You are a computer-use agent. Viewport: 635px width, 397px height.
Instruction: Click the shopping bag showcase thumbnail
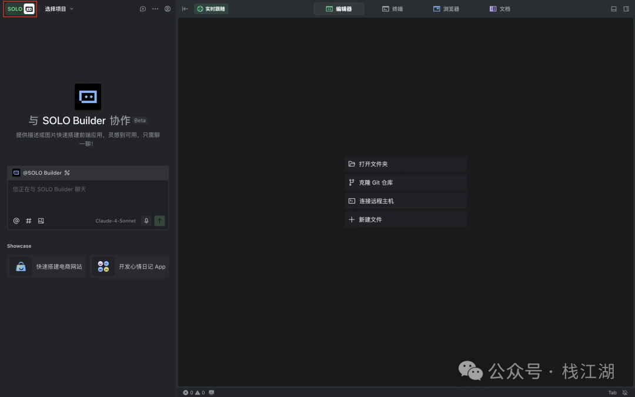coord(21,266)
